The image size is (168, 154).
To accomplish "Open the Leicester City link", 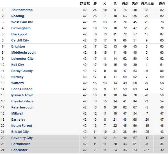I will pos(22,59).
